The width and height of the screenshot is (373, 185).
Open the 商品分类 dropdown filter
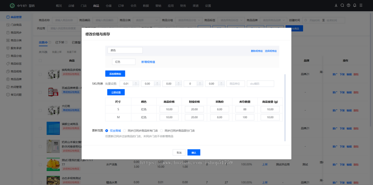coord(147,20)
